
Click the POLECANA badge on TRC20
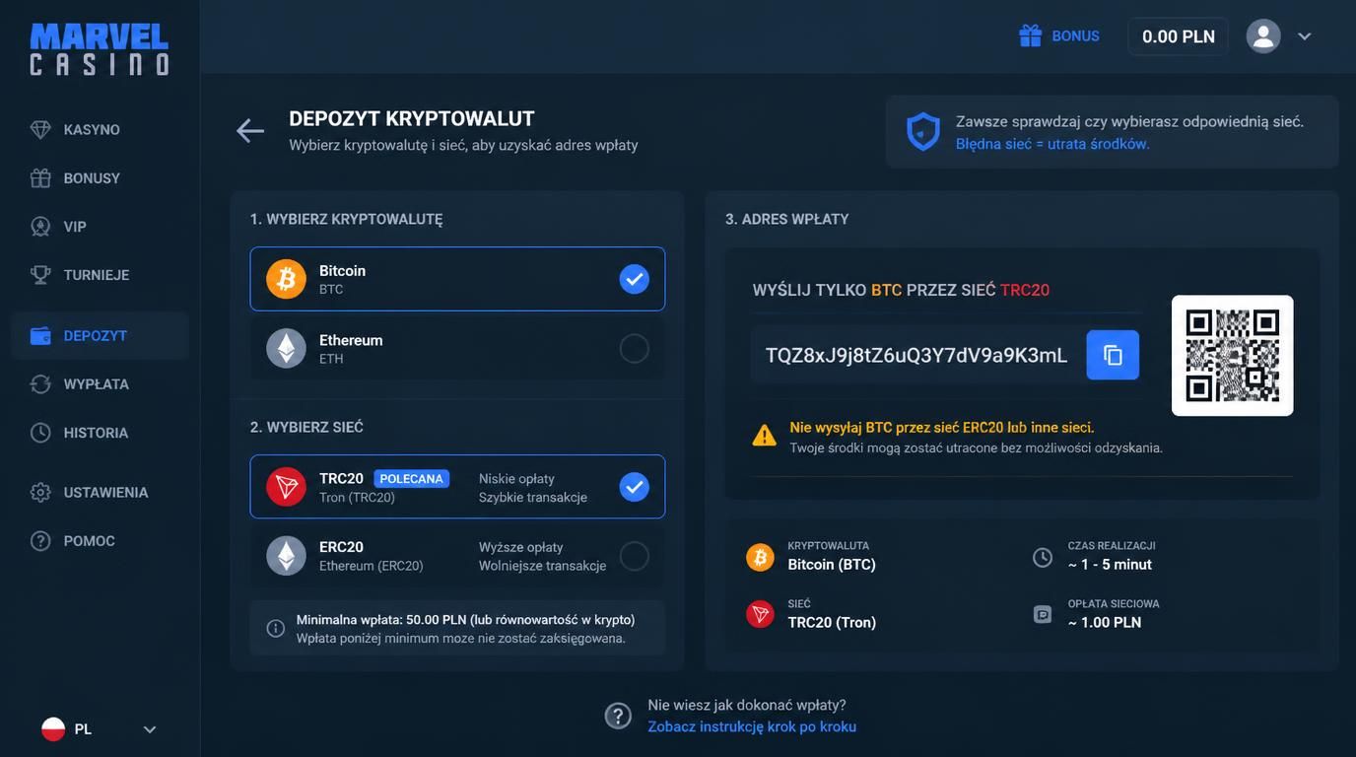[x=412, y=479]
